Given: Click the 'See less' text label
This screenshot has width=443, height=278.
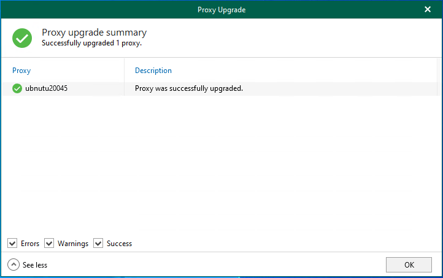Looking at the screenshot, I should point(35,265).
